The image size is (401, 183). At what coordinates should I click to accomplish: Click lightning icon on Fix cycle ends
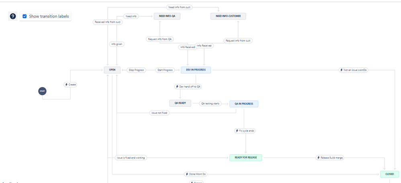(x=237, y=131)
